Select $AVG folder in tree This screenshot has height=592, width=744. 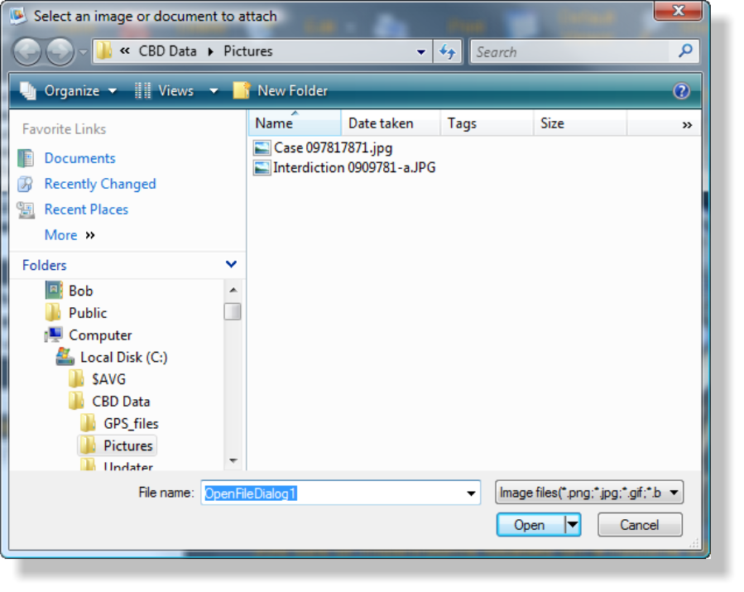click(108, 379)
